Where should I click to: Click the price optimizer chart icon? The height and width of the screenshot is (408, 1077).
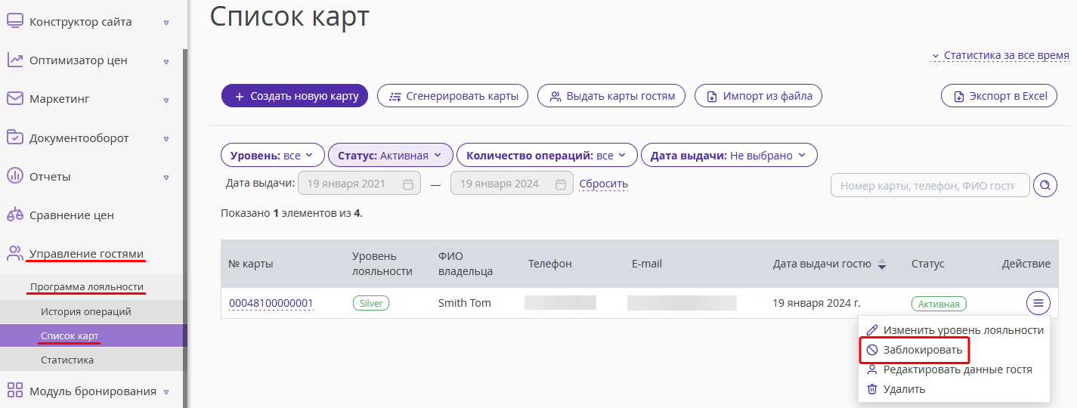15,60
